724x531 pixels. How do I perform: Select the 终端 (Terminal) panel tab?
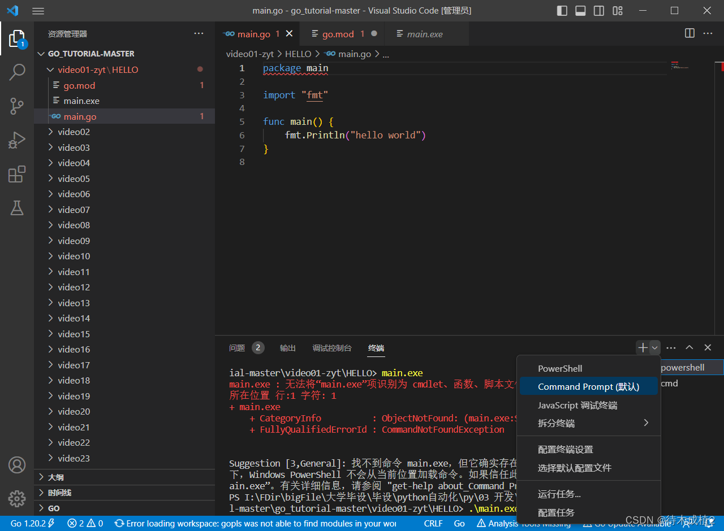pos(376,348)
